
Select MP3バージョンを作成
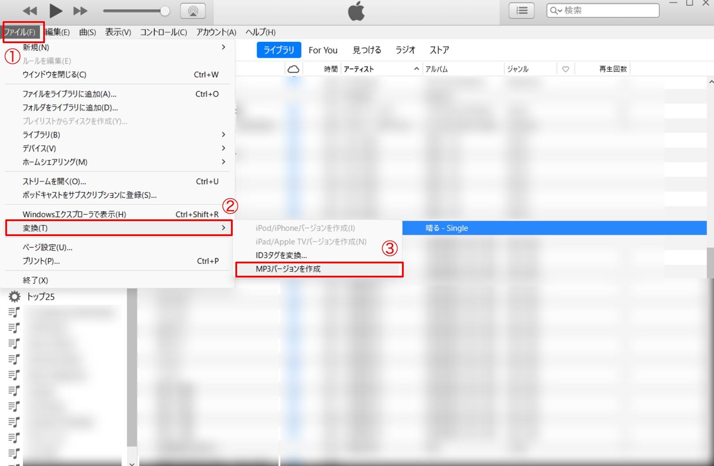tap(319, 269)
